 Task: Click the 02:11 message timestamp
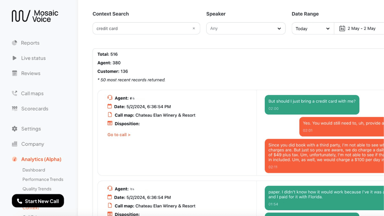coord(273,167)
